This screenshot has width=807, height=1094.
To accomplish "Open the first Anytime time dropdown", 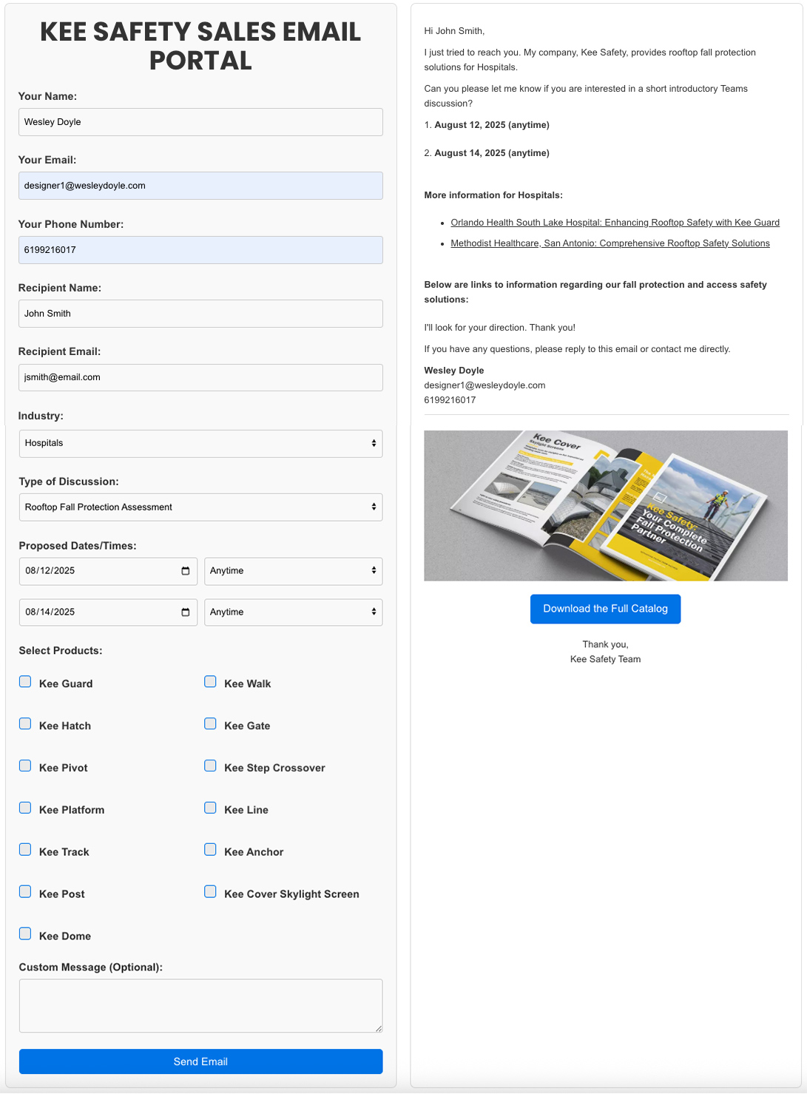I will pos(293,571).
